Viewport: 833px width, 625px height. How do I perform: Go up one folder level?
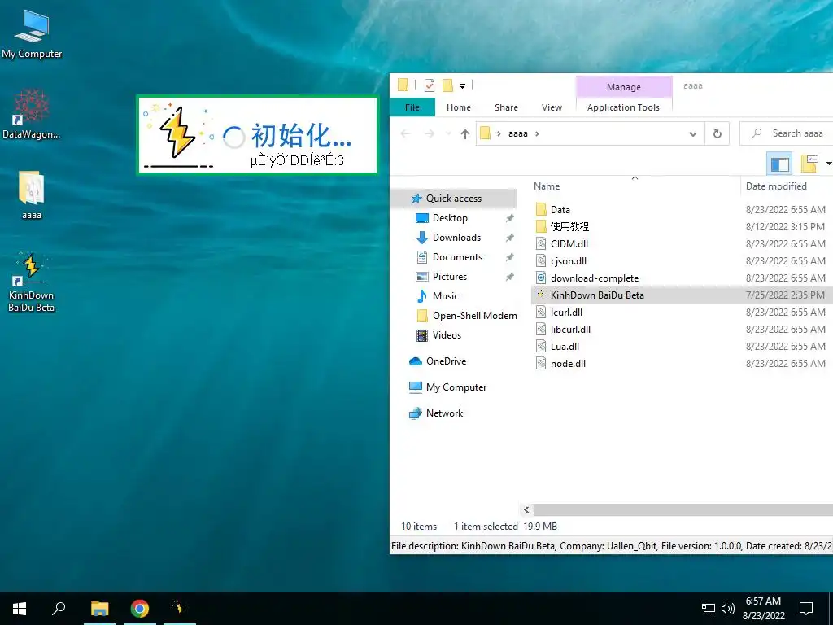point(465,134)
